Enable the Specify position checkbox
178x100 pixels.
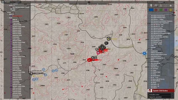click(172, 97)
